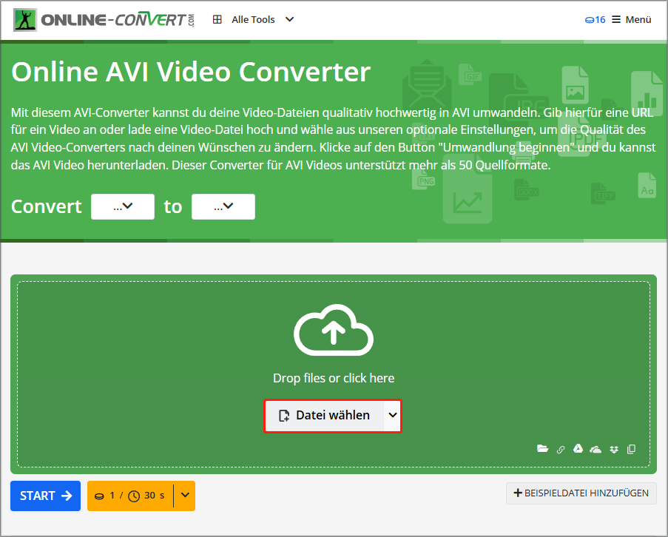668x537 pixels.
Task: Open the target format dropdown after 'to'
Action: (x=223, y=206)
